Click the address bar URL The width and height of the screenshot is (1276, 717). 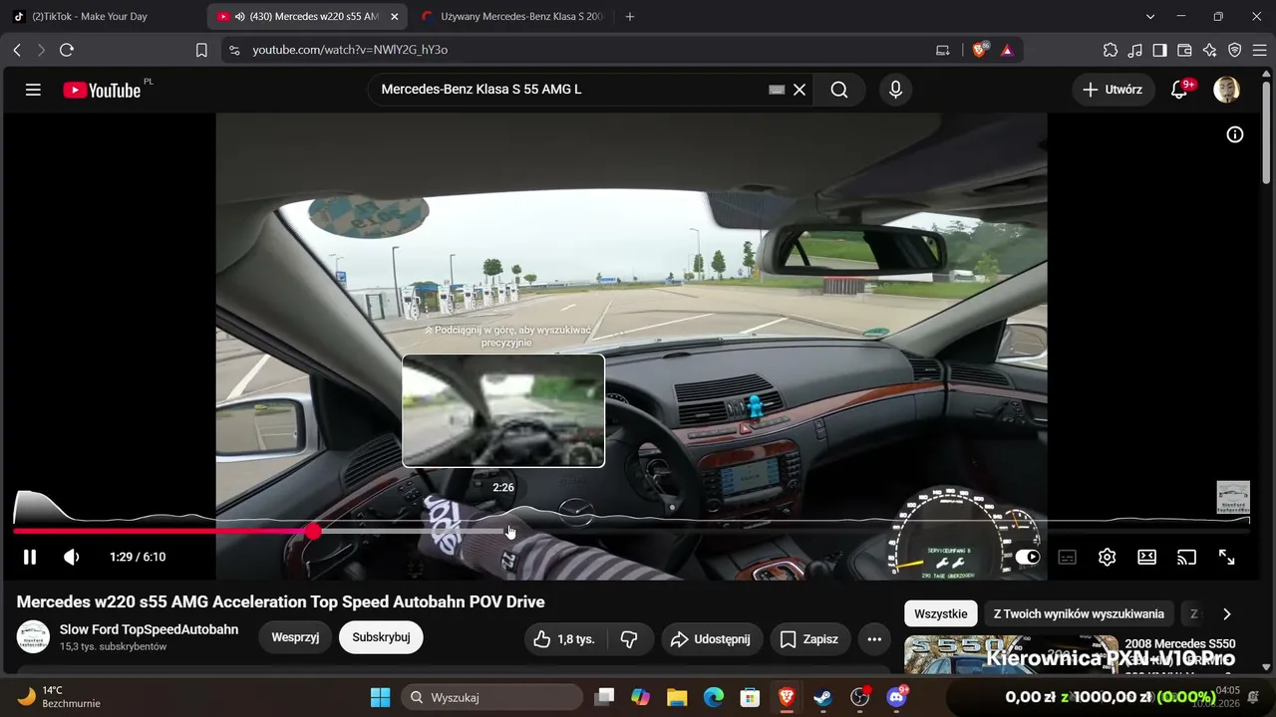point(350,50)
